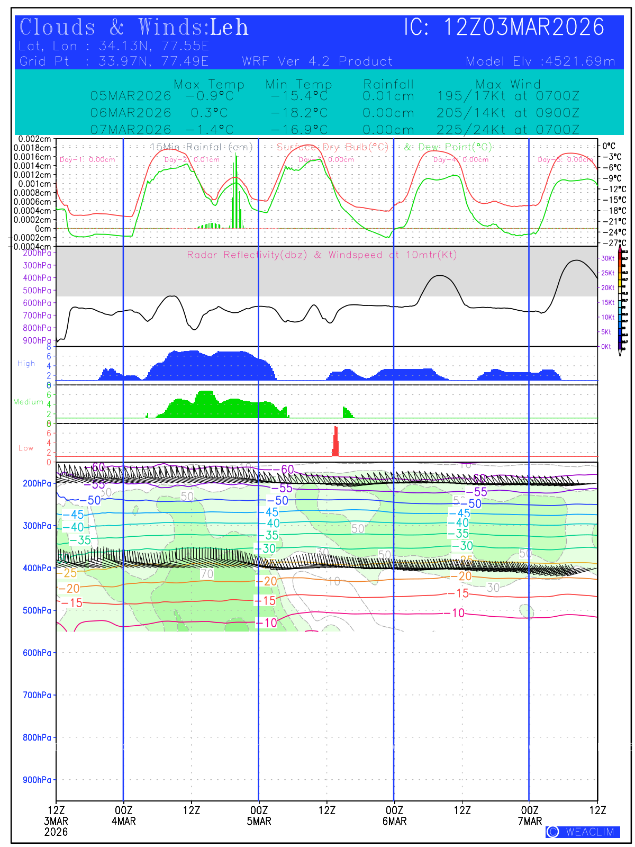
Task: Click the 'Surface Dry Bulb' legend label
Action: [332, 147]
